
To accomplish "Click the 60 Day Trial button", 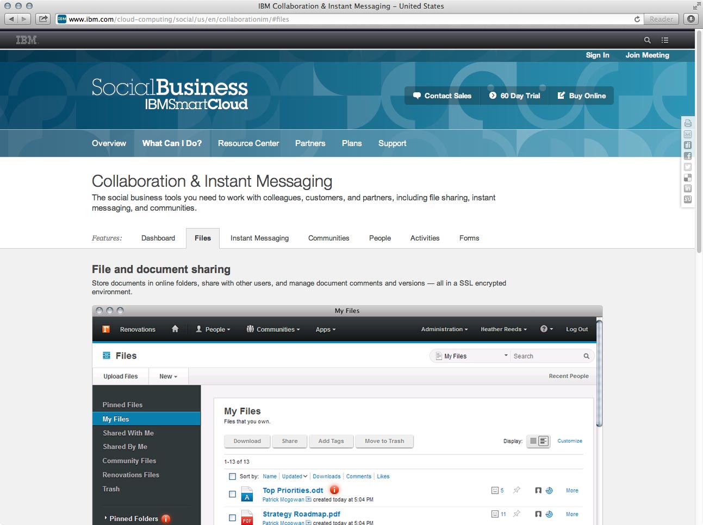I will [514, 96].
